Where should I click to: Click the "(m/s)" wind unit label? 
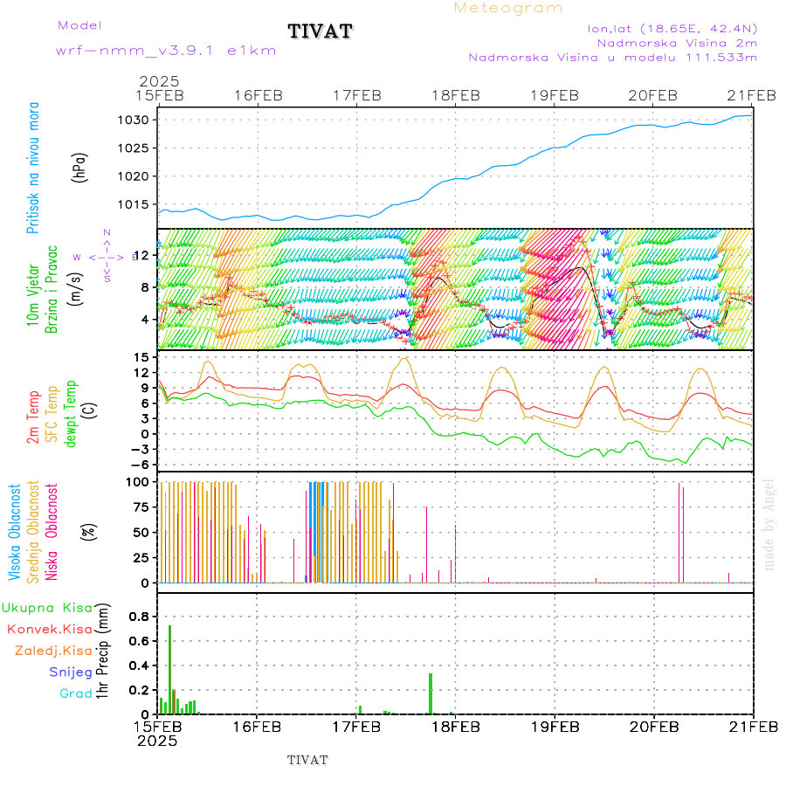[75, 289]
